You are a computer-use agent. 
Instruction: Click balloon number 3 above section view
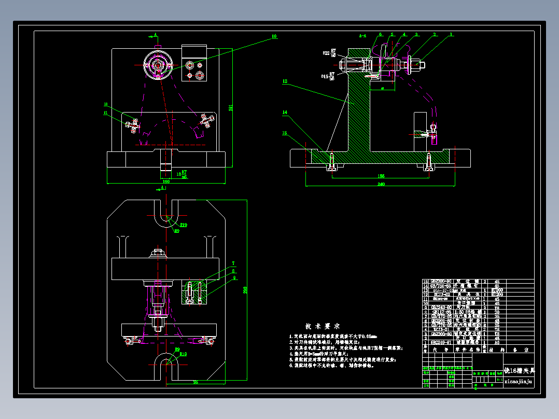click(x=416, y=35)
